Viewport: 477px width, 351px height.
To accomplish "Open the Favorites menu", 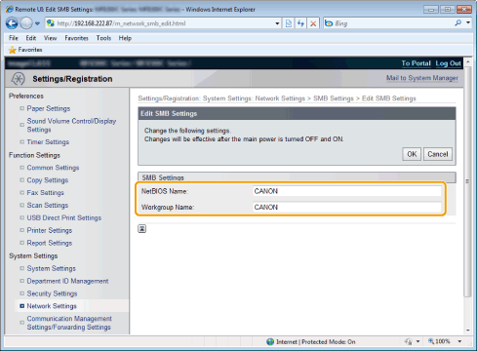I will point(76,38).
